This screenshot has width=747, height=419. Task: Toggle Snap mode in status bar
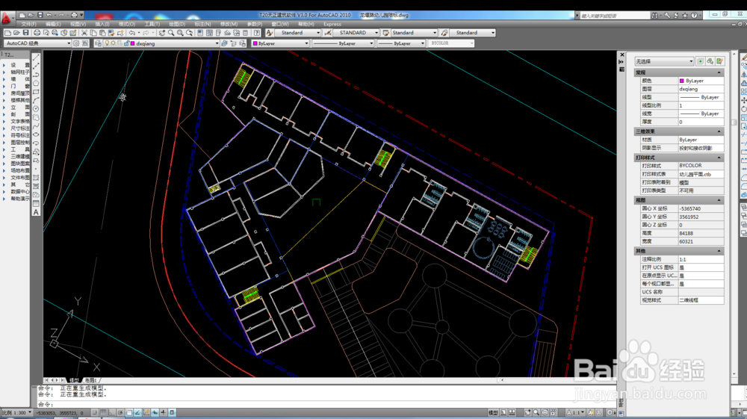click(x=95, y=412)
